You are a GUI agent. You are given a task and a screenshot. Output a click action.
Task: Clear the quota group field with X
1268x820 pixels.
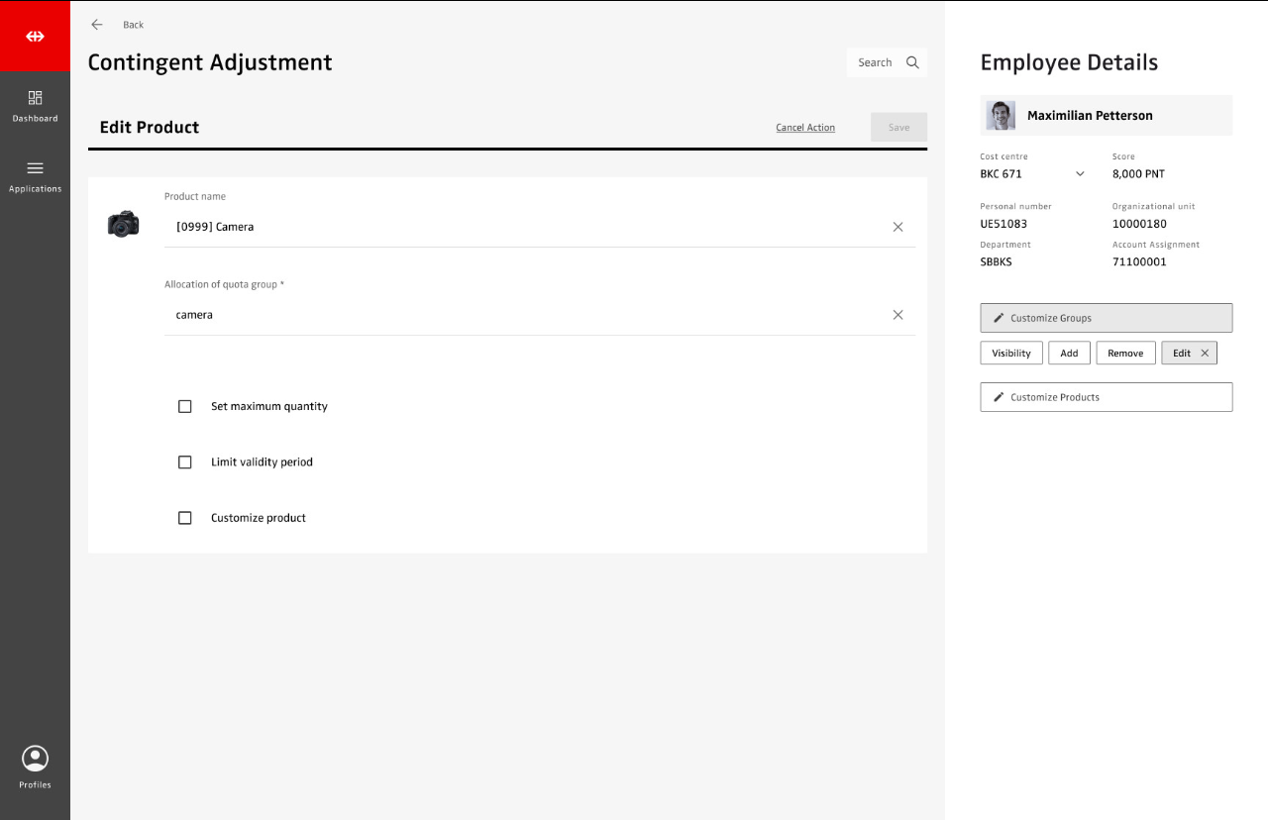point(898,315)
